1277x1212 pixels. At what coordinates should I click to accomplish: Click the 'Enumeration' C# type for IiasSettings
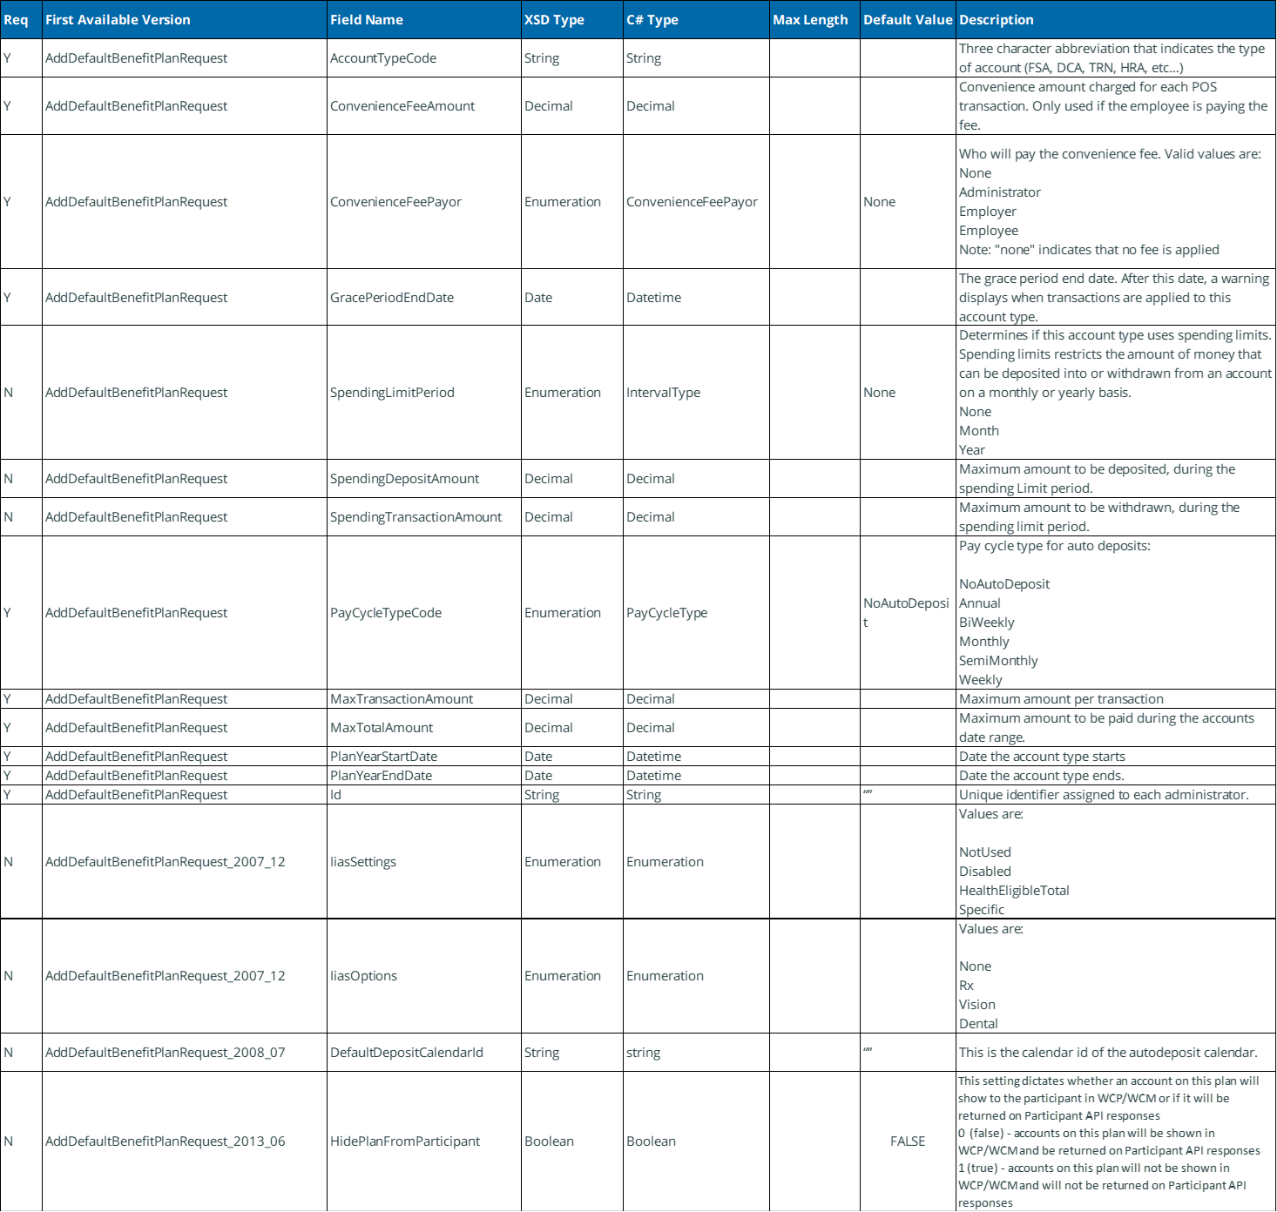pos(696,862)
